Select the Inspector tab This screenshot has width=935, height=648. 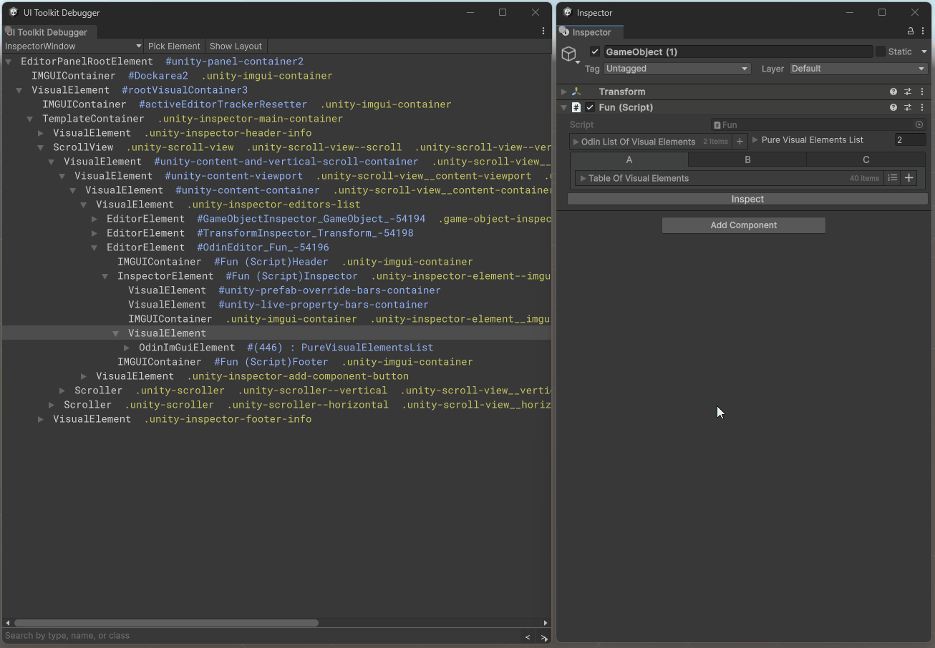tap(591, 32)
